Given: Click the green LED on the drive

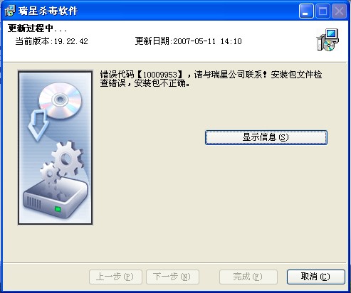Looking at the screenshot, I should coord(58,209).
